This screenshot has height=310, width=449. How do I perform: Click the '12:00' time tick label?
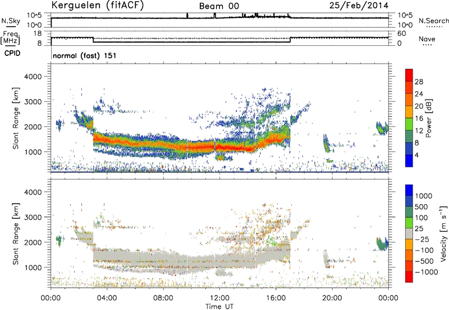[219, 298]
